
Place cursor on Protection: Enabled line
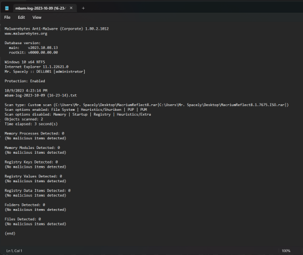[x=25, y=81]
